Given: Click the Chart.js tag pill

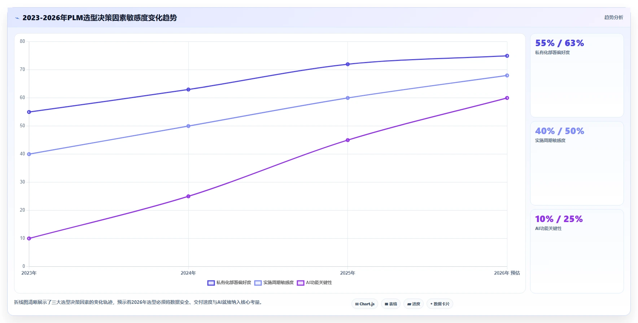Looking at the screenshot, I should pyautogui.click(x=365, y=304).
